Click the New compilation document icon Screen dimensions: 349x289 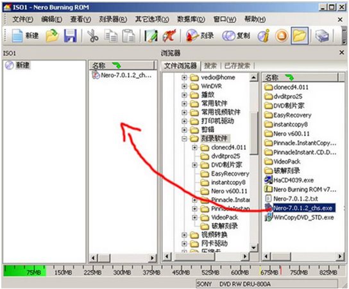17,36
